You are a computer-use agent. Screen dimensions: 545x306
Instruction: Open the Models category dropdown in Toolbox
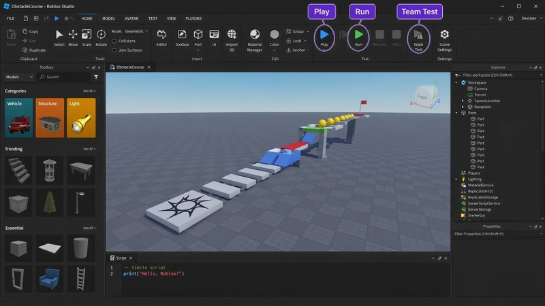pos(19,77)
